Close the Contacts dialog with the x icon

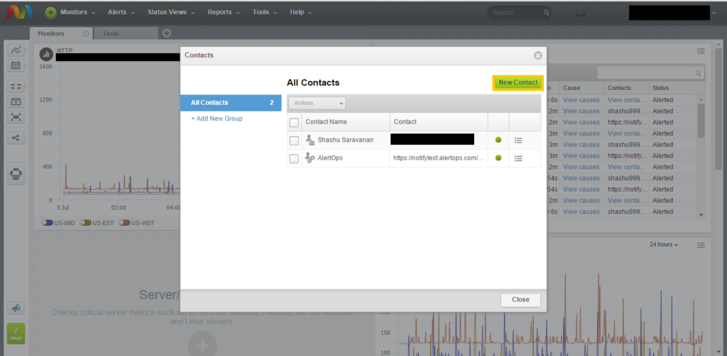tap(538, 55)
